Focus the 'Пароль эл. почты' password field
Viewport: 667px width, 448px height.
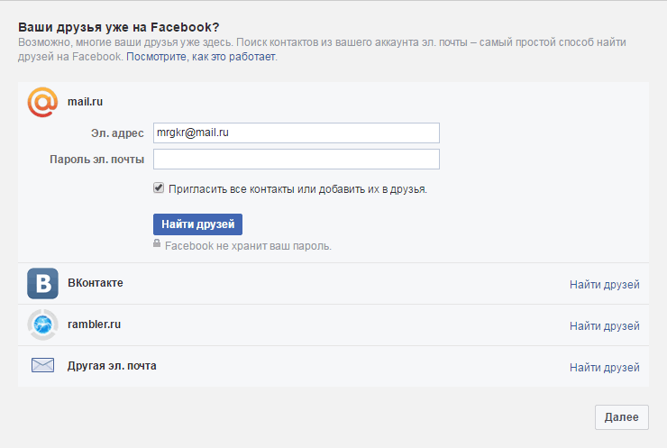pyautogui.click(x=296, y=160)
